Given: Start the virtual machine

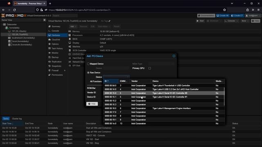Looking at the screenshot, I should [x=200, y=21].
